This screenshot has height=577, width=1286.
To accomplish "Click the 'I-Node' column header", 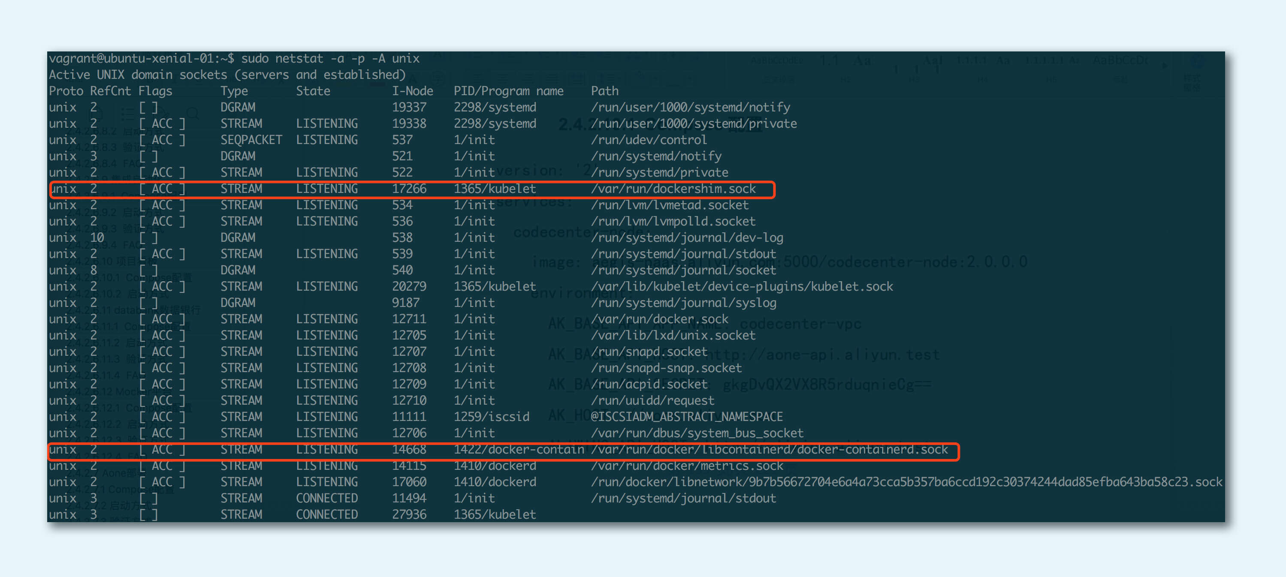I will 412,91.
